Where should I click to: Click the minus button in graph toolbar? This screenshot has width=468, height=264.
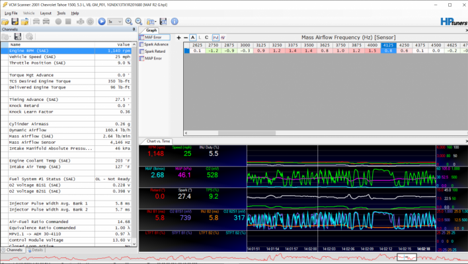(186, 38)
